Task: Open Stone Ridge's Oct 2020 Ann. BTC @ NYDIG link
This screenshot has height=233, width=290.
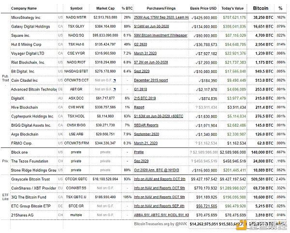Action: pos(157,170)
